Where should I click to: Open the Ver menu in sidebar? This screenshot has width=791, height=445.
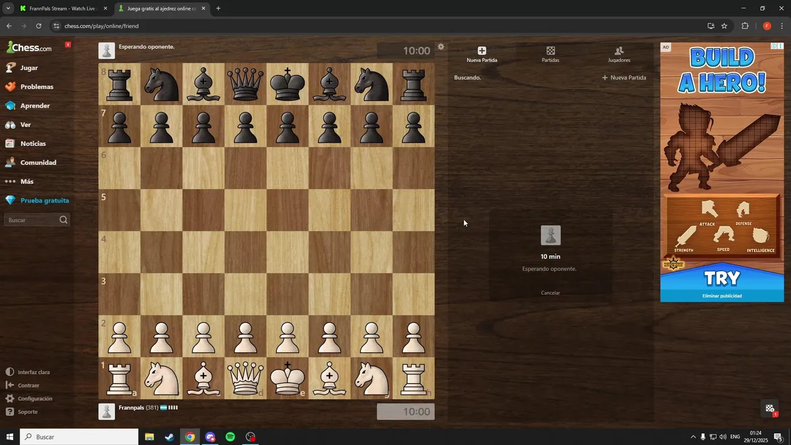click(x=25, y=125)
